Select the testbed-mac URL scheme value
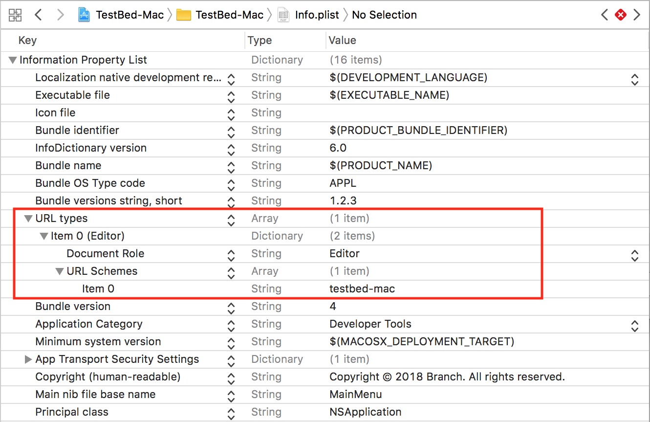The width and height of the screenshot is (650, 422). 362,289
